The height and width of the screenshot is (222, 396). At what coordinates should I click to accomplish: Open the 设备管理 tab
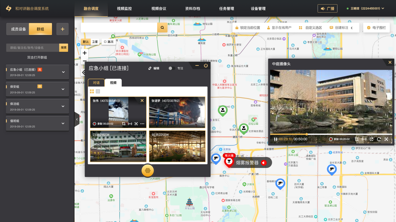tap(258, 9)
